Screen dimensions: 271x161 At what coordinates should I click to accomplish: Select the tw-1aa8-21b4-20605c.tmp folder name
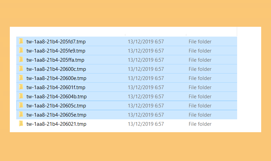(x=56, y=106)
